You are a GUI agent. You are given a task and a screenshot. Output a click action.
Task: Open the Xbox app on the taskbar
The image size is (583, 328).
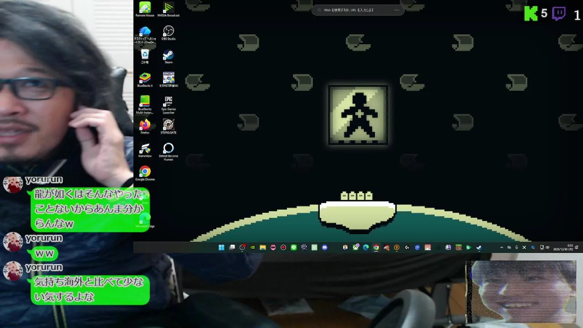pos(356,247)
